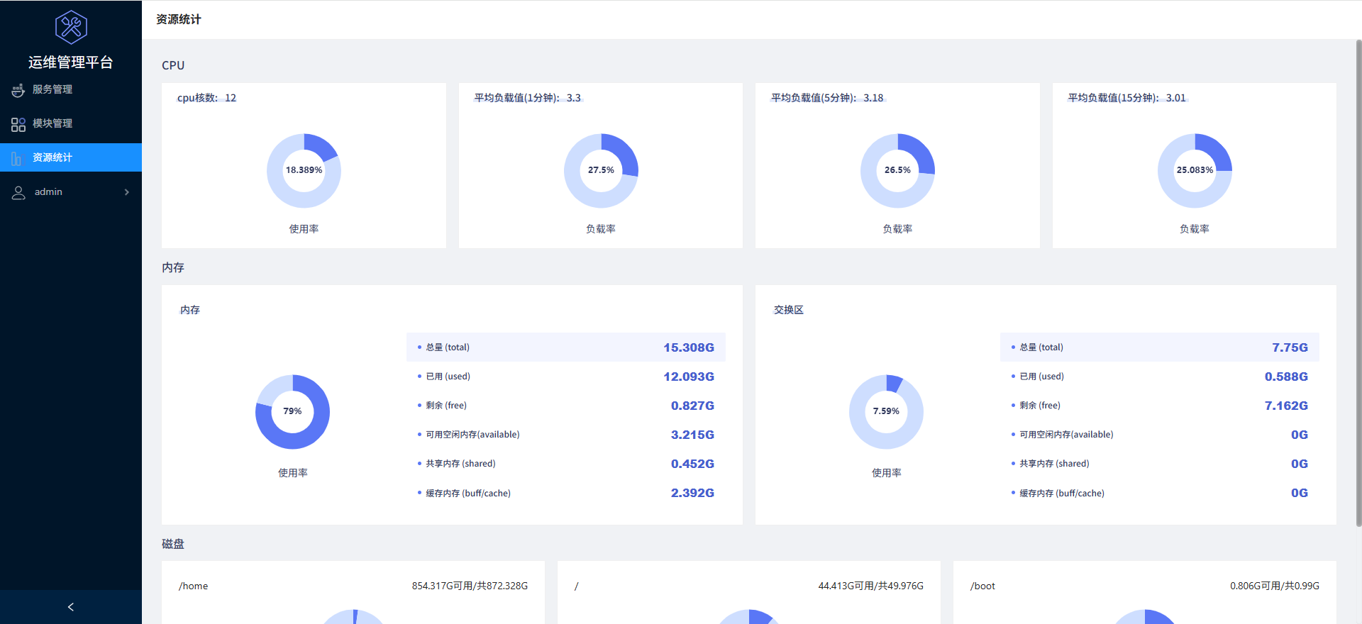Image resolution: width=1362 pixels, height=624 pixels.
Task: Click 可用空闲内存(available) in memory card
Action: pos(472,435)
